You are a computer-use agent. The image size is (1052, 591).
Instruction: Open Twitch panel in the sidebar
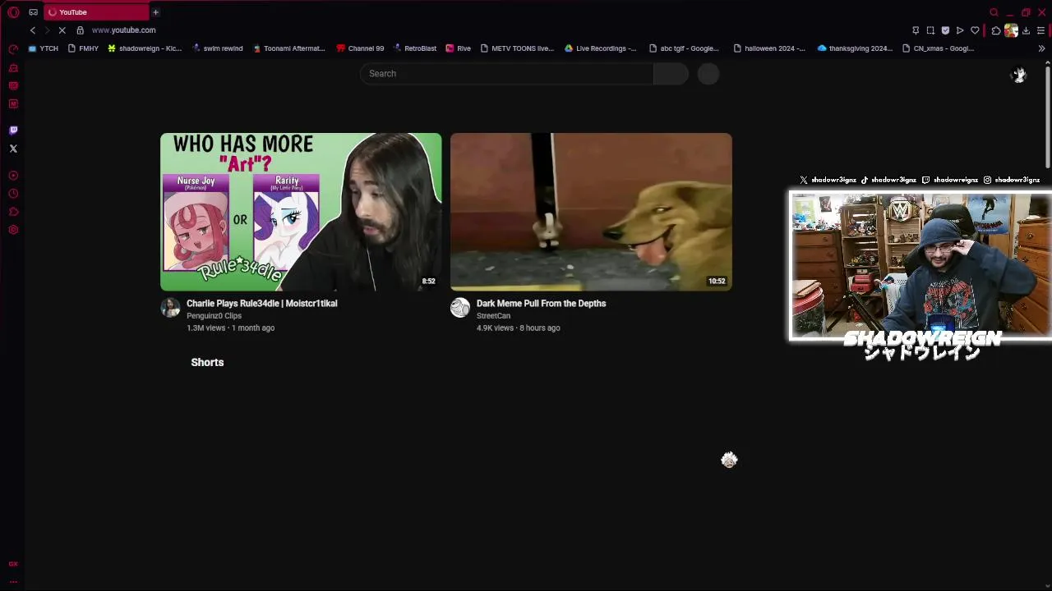pyautogui.click(x=13, y=131)
